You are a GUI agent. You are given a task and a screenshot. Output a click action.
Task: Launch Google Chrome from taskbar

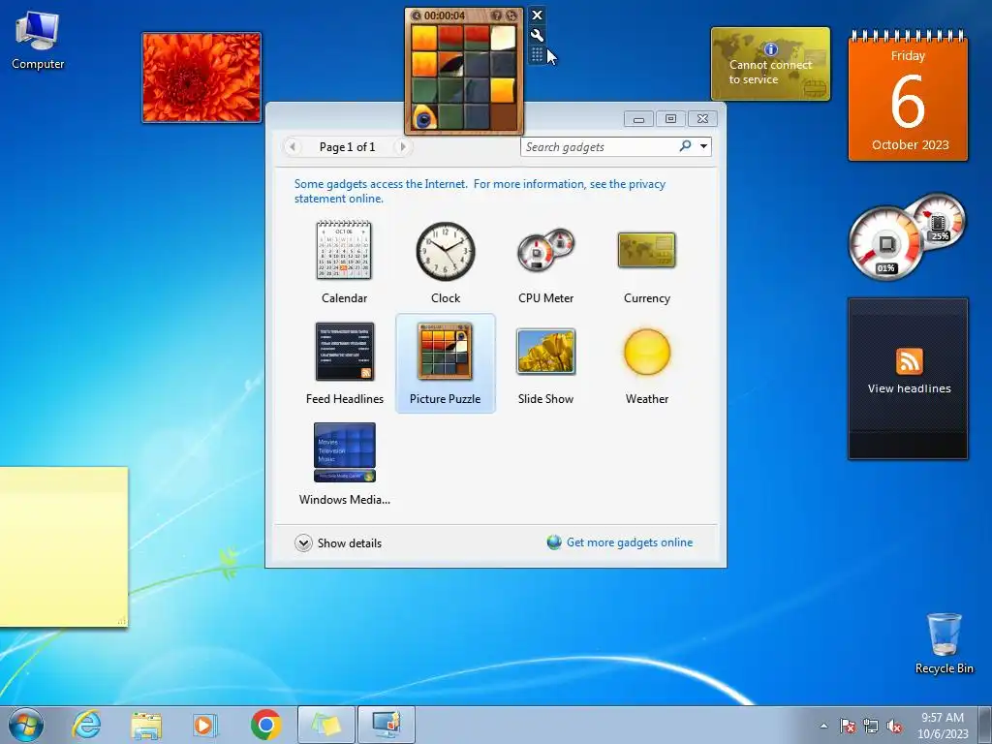point(266,725)
